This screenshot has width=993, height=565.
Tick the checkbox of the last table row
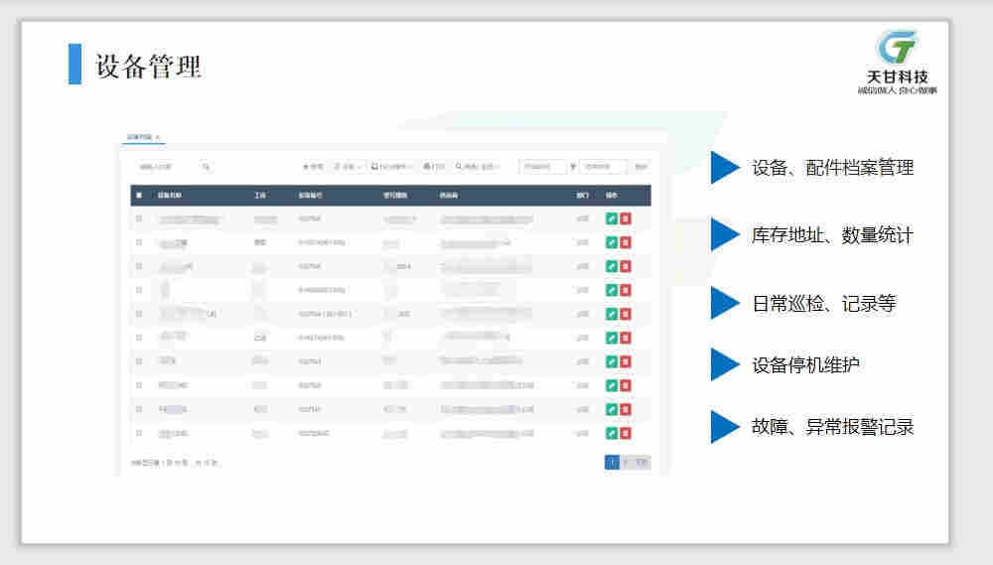pyautogui.click(x=139, y=433)
